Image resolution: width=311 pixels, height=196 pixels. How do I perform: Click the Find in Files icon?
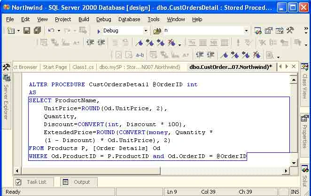point(157,30)
